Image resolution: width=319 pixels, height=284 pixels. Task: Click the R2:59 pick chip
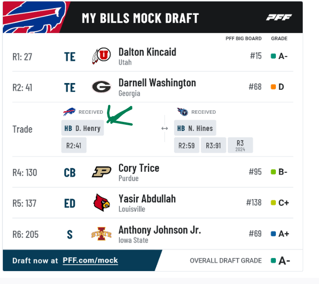pos(187,145)
